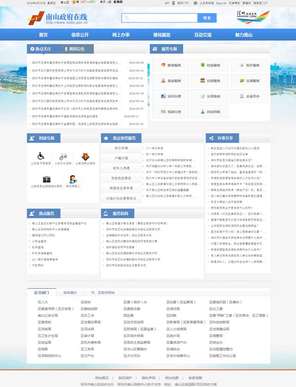This screenshot has height=387, width=296.
Task: Open the 住房服务 housing service tile
Action: click(x=210, y=81)
